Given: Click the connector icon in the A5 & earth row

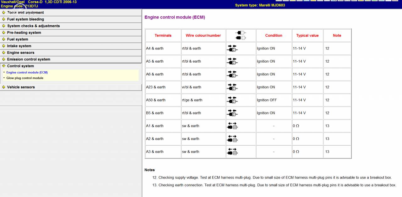Looking at the screenshot, I should [232, 61].
